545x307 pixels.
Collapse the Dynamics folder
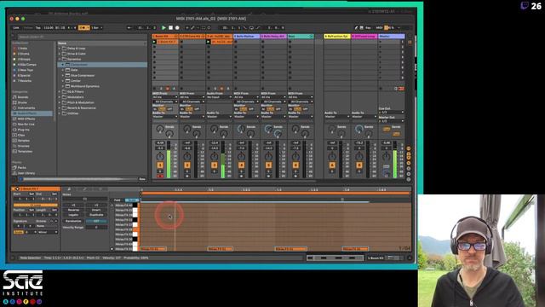(x=60, y=59)
